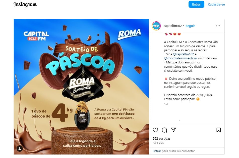Show tagged people icon on the photo
Image resolution: width=239 pixels, height=158 pixels.
[x=20, y=148]
